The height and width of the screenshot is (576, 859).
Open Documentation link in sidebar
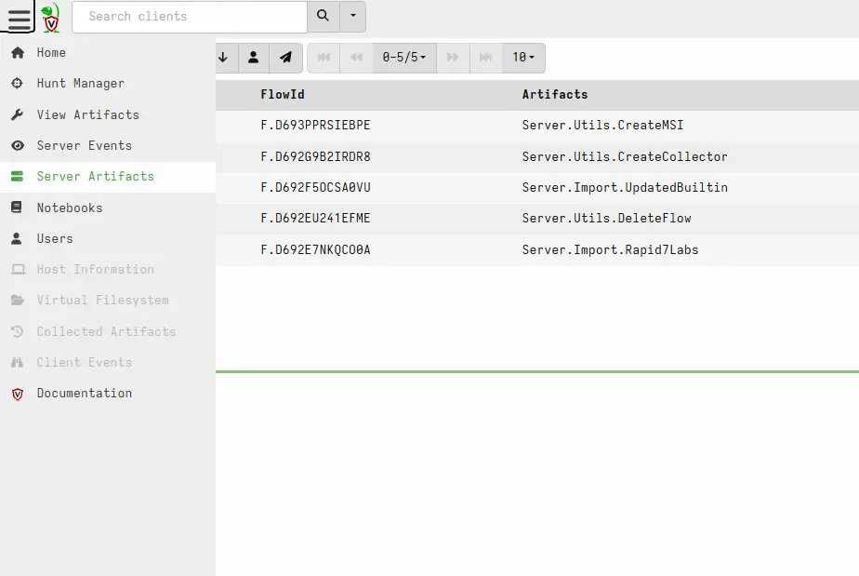(x=108, y=394)
